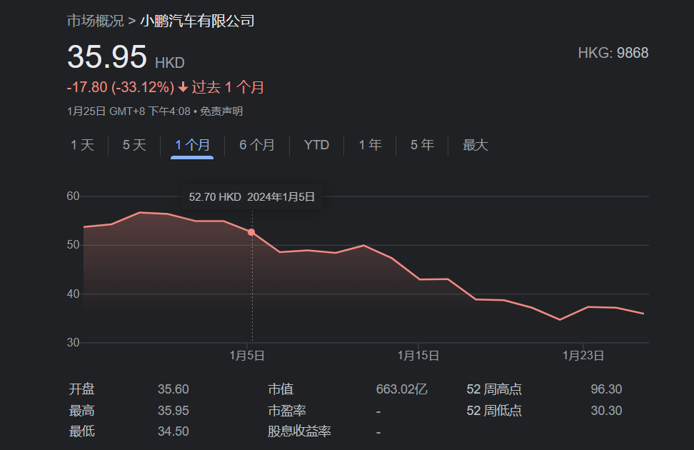
Task: Click the 开盘 label
Action: 82,389
